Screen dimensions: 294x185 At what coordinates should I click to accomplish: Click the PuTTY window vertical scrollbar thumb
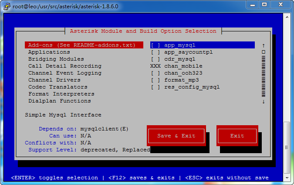point(287,147)
